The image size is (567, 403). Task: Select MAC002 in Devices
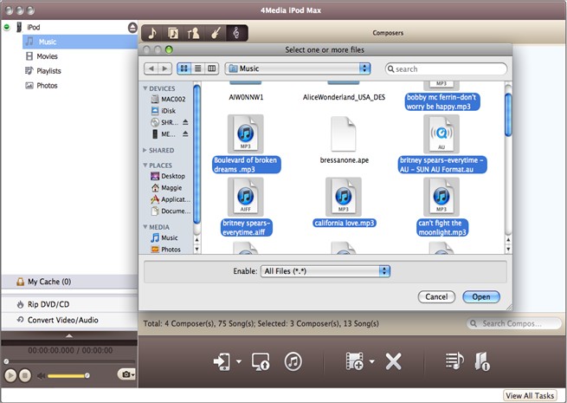tap(168, 99)
